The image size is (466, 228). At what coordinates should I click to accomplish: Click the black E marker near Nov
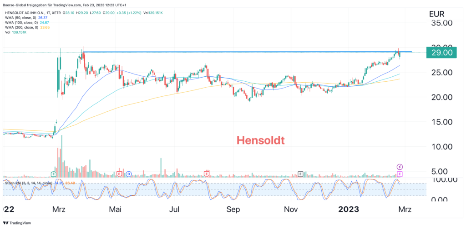point(301,174)
